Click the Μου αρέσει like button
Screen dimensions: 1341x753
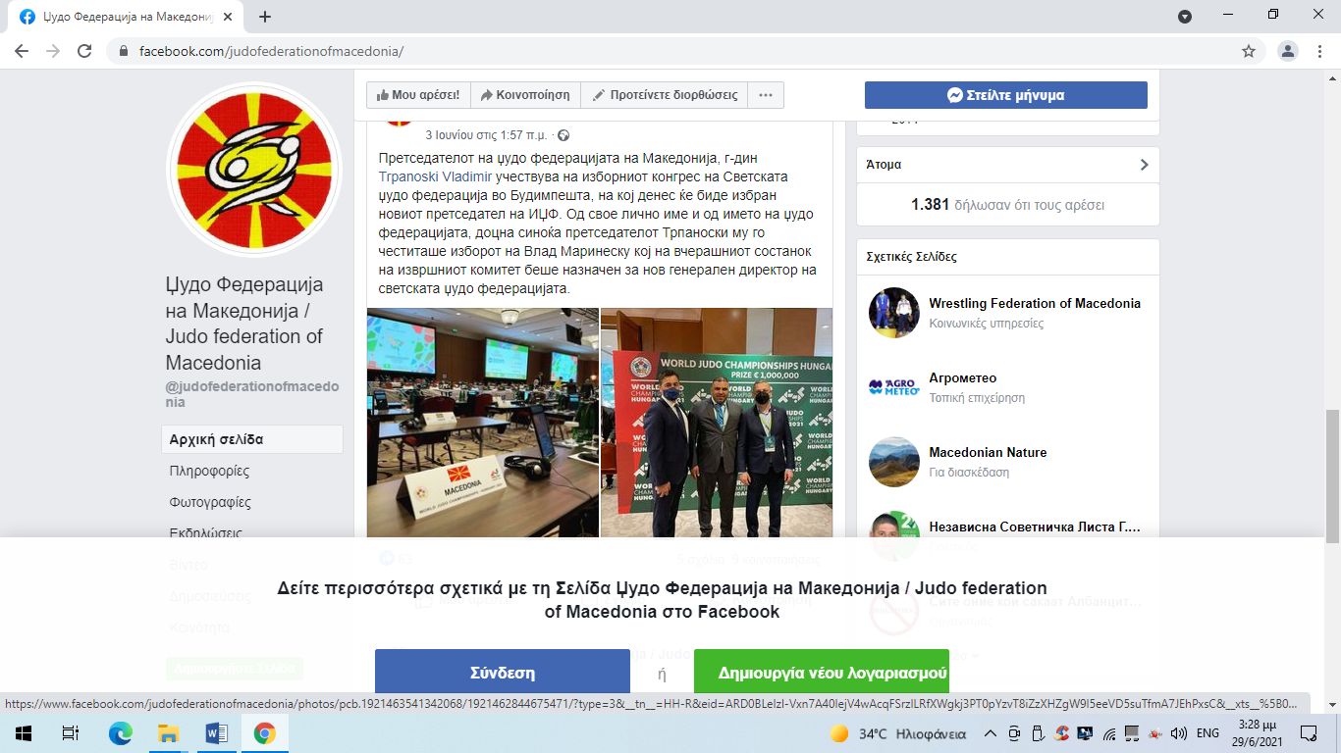tap(418, 95)
